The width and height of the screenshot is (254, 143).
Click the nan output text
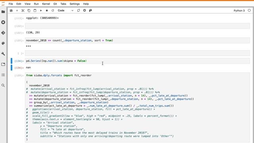(28, 68)
